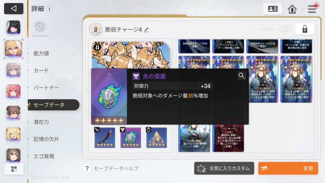Switch to the カード tab
325x183 pixels.
pyautogui.click(x=41, y=71)
